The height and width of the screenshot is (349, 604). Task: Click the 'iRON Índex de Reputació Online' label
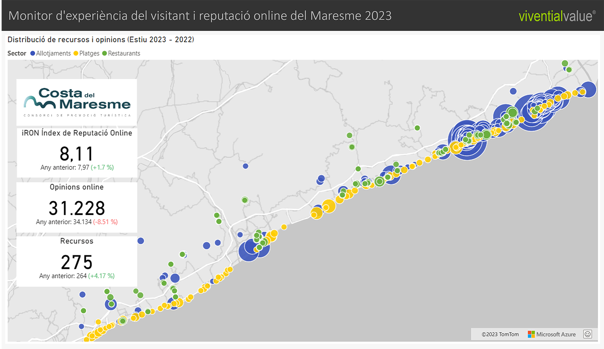(77, 133)
